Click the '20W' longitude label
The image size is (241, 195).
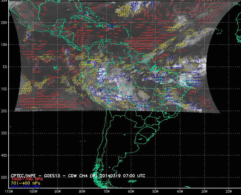click(229, 192)
